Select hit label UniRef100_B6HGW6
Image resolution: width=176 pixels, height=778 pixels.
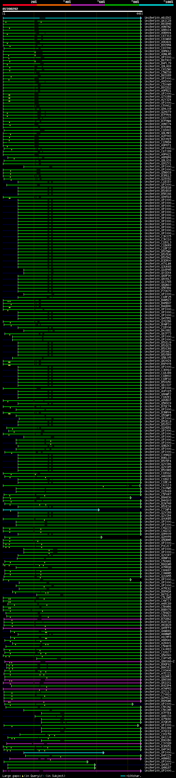pos(158,701)
